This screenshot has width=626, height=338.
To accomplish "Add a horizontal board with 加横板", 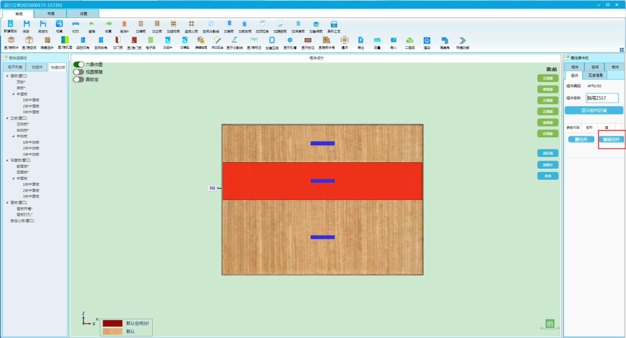I will pyautogui.click(x=141, y=24).
